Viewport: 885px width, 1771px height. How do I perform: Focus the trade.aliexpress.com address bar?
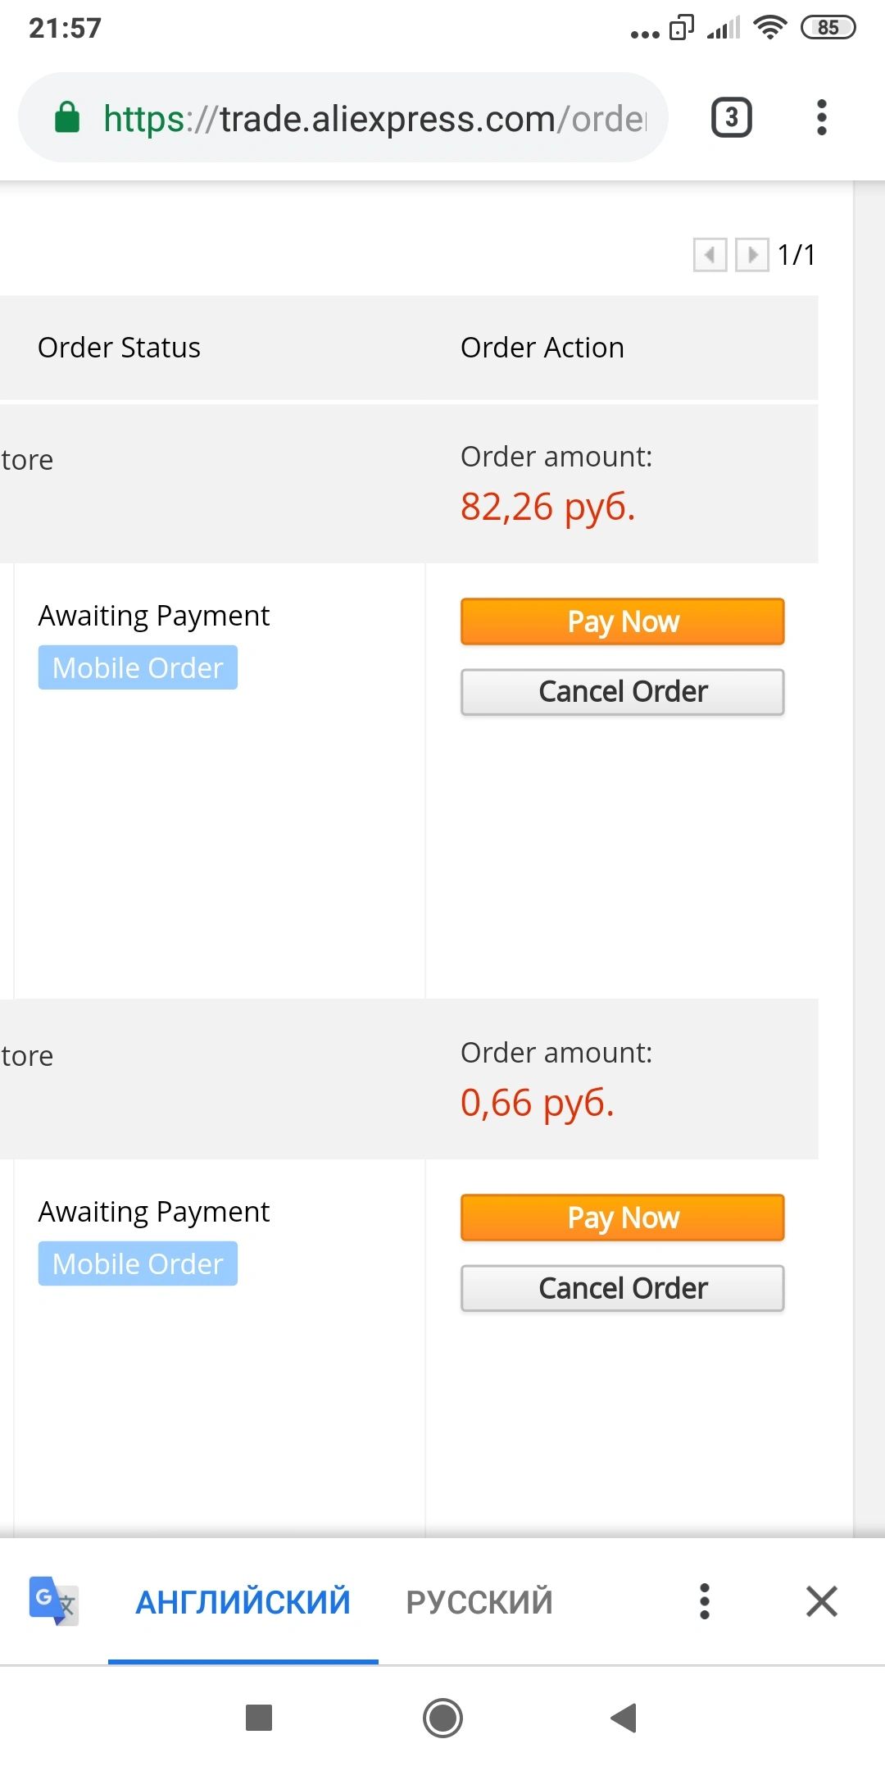[343, 117]
